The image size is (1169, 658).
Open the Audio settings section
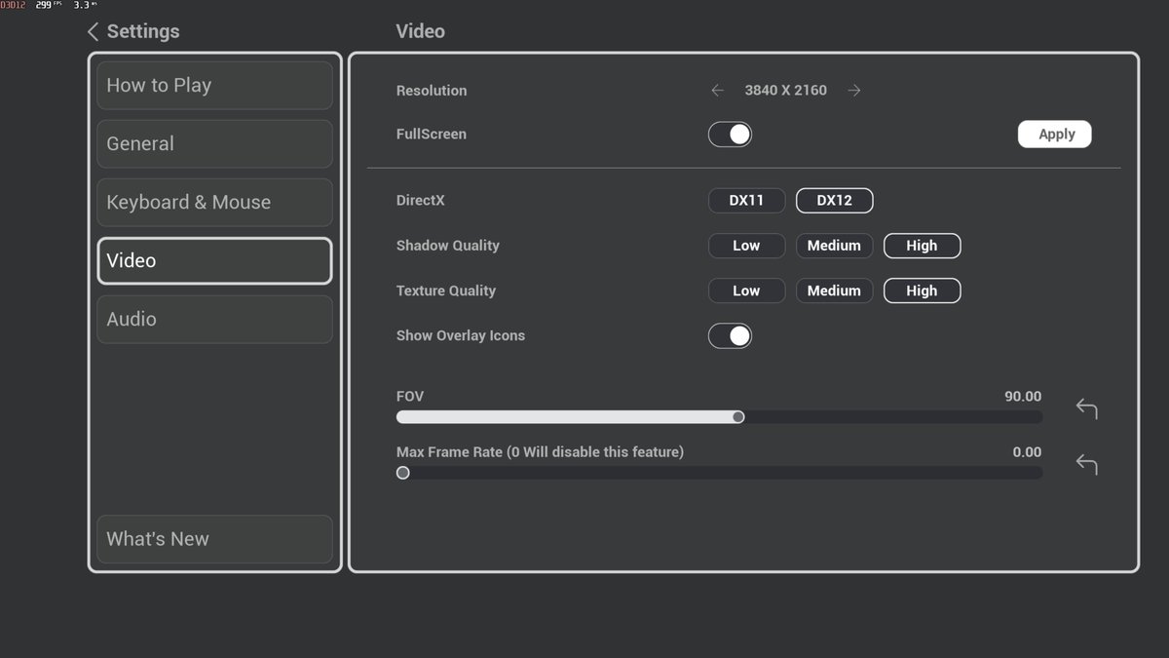tap(215, 320)
